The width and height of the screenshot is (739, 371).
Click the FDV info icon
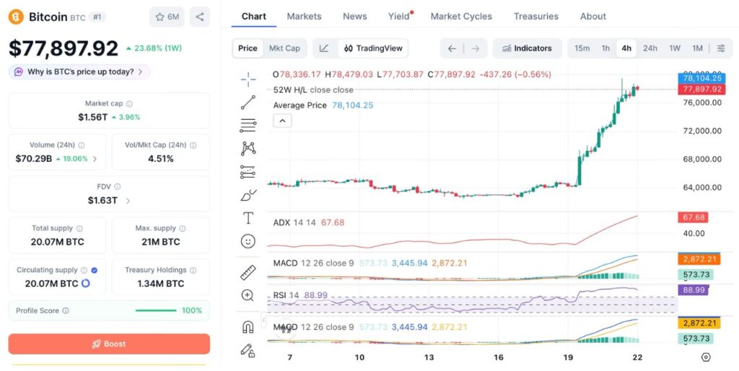pyautogui.click(x=118, y=187)
